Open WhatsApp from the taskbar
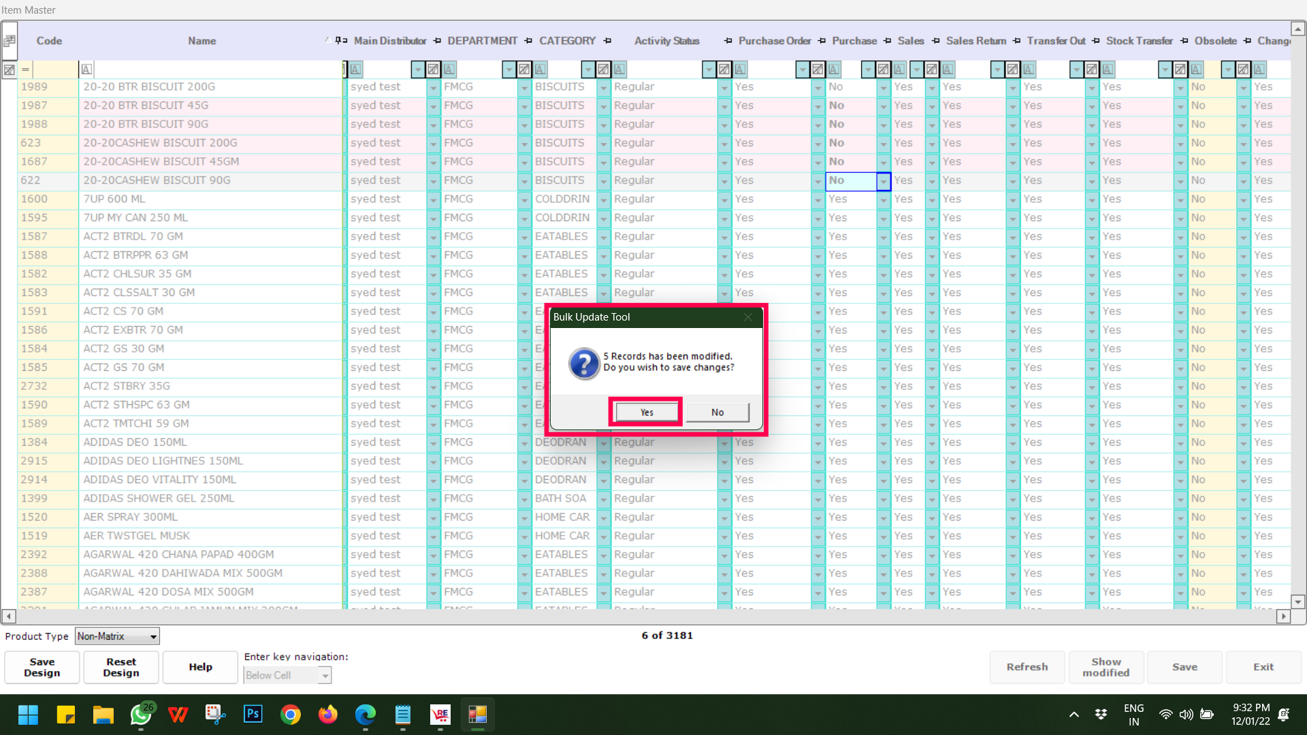 tap(141, 715)
